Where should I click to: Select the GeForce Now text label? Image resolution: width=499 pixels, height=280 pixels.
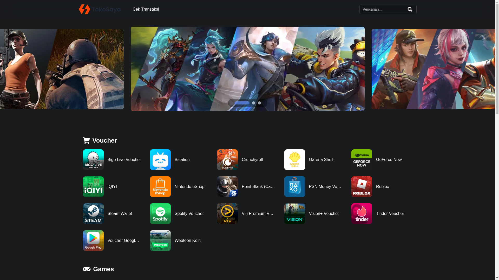coord(389,160)
